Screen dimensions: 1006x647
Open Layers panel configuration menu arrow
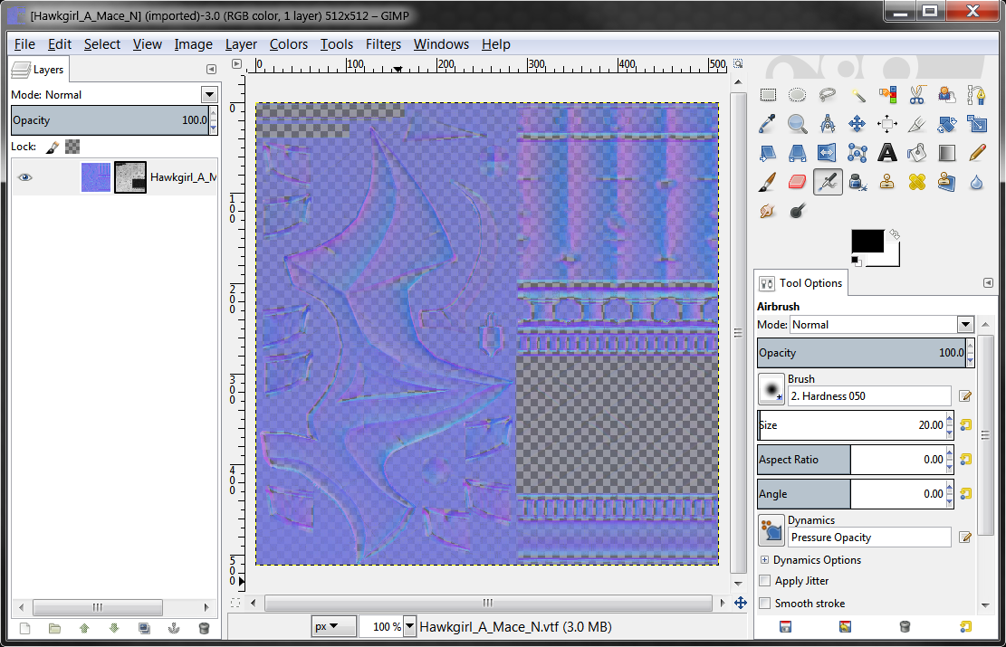coord(211,70)
